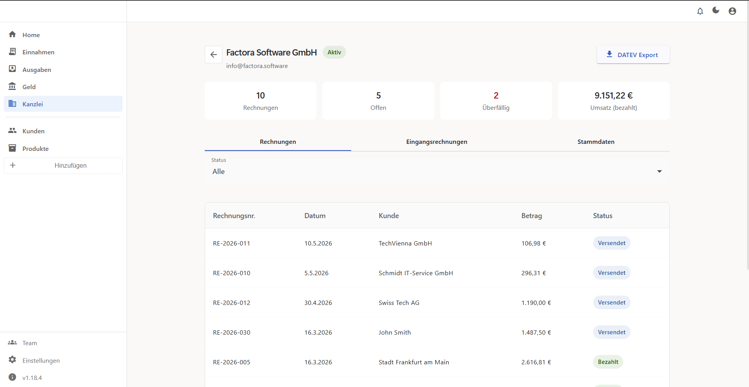749x387 pixels.
Task: Select Kanzlei in the sidebar
Action: [x=63, y=104]
